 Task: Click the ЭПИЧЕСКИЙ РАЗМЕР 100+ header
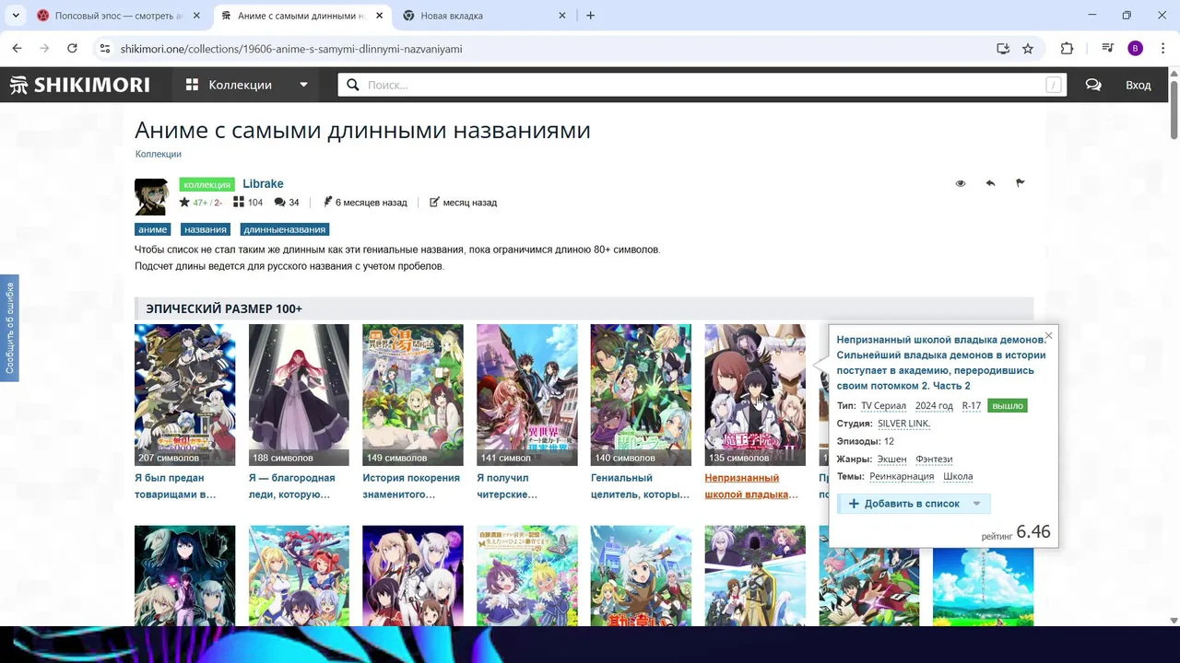[224, 308]
